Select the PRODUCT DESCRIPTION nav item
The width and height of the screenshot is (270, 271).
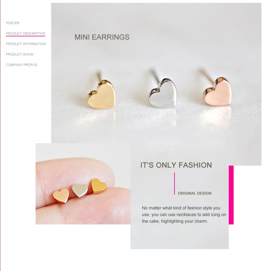click(x=26, y=33)
